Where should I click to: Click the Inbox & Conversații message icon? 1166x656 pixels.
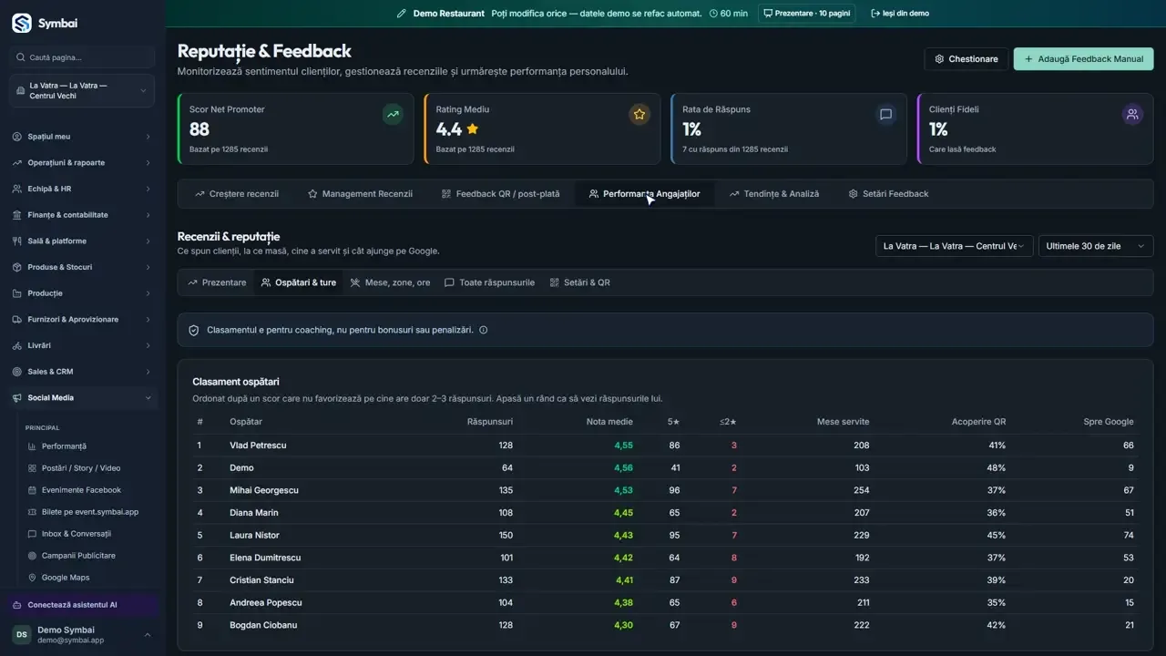click(x=33, y=534)
